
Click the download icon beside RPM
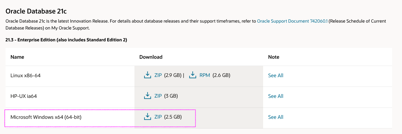point(193,75)
